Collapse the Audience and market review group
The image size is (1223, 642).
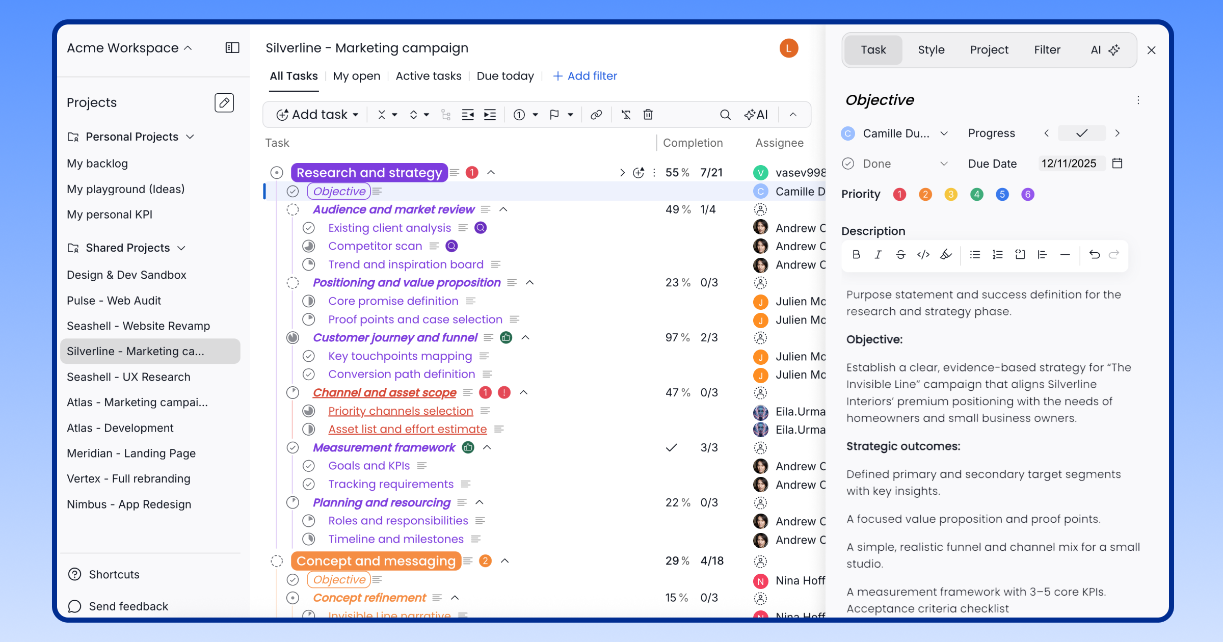(x=503, y=209)
